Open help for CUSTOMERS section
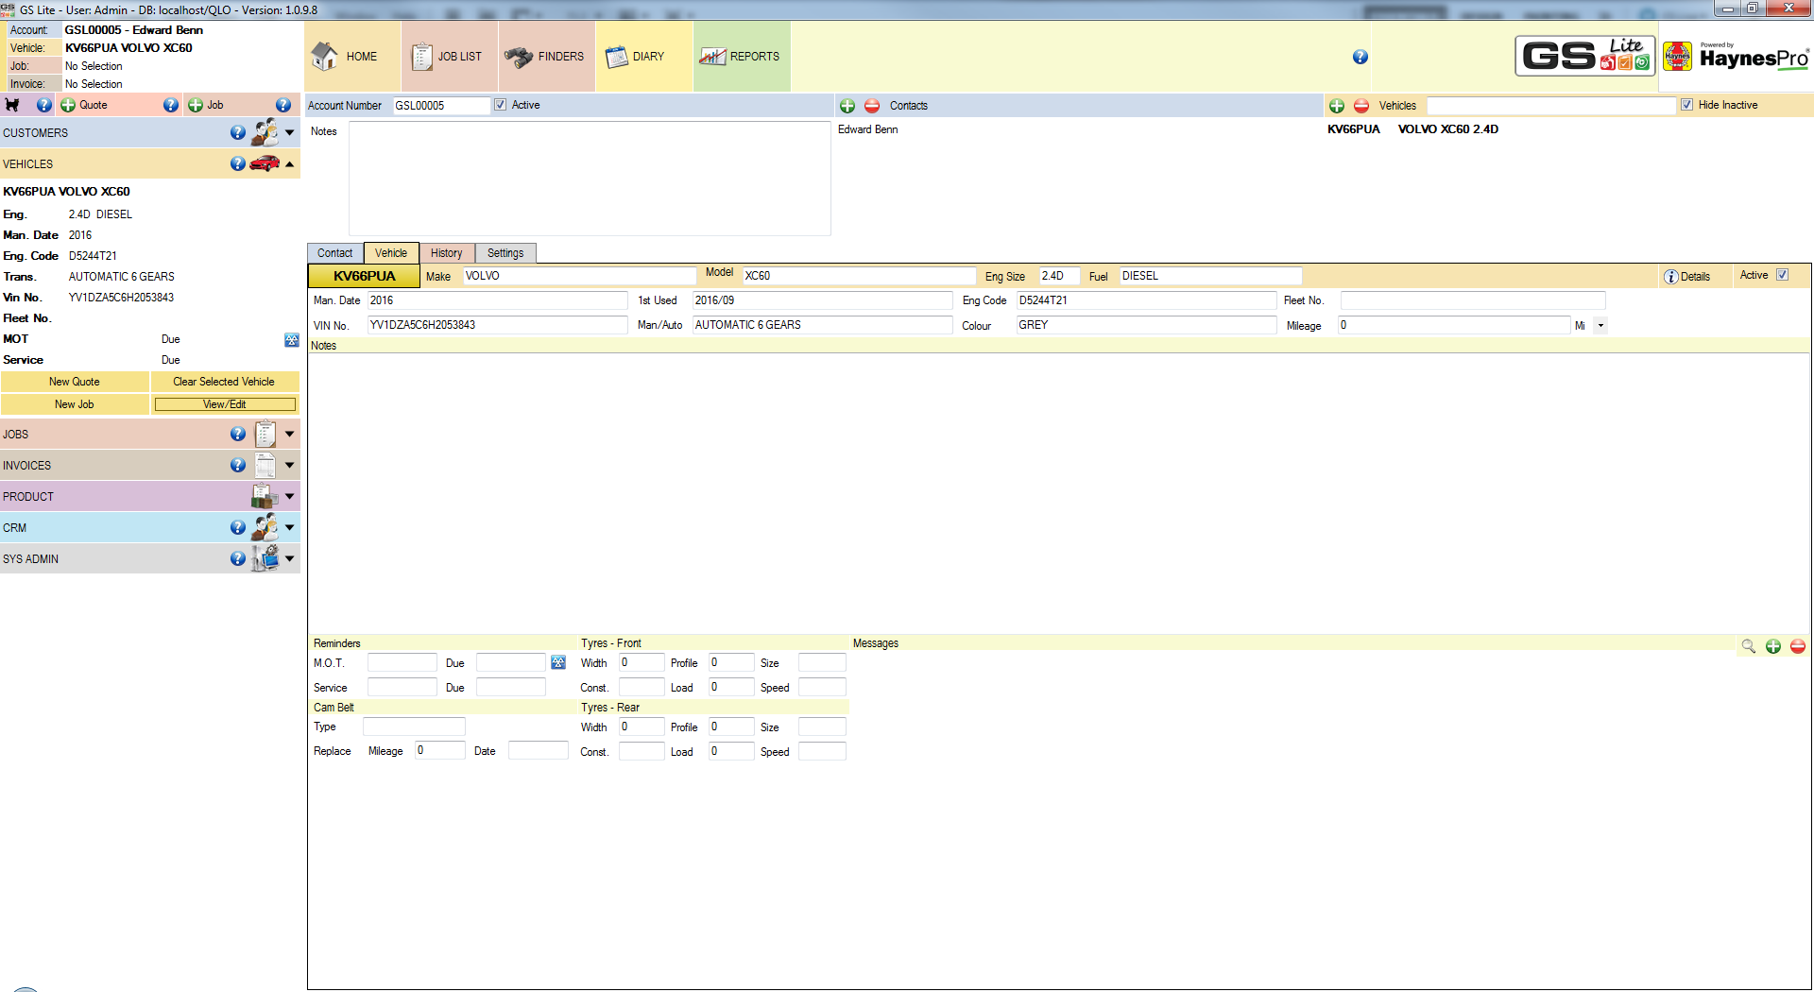The width and height of the screenshot is (1814, 992). tap(238, 133)
